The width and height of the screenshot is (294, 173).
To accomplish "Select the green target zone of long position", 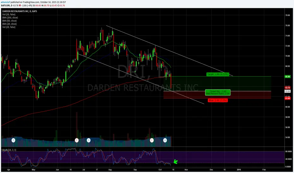I will 217,84.
